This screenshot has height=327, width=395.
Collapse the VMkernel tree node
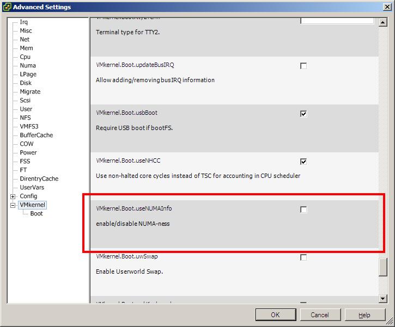coord(13,205)
